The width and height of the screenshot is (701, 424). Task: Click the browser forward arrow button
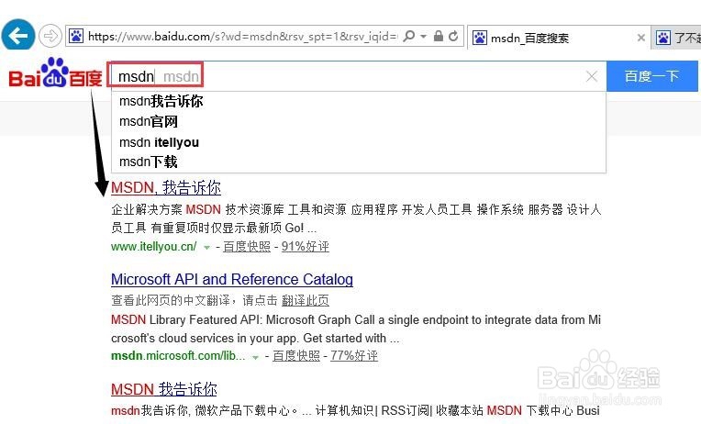(50, 36)
